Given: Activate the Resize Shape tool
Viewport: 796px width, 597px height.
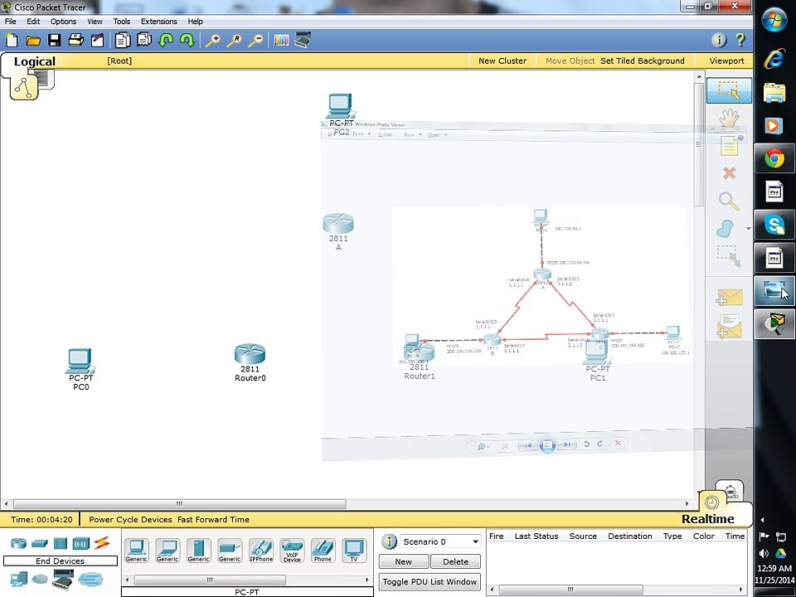Looking at the screenshot, I should click(x=729, y=255).
